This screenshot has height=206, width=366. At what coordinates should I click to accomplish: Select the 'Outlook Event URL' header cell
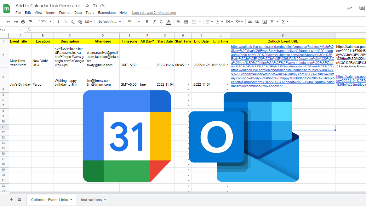click(283, 41)
